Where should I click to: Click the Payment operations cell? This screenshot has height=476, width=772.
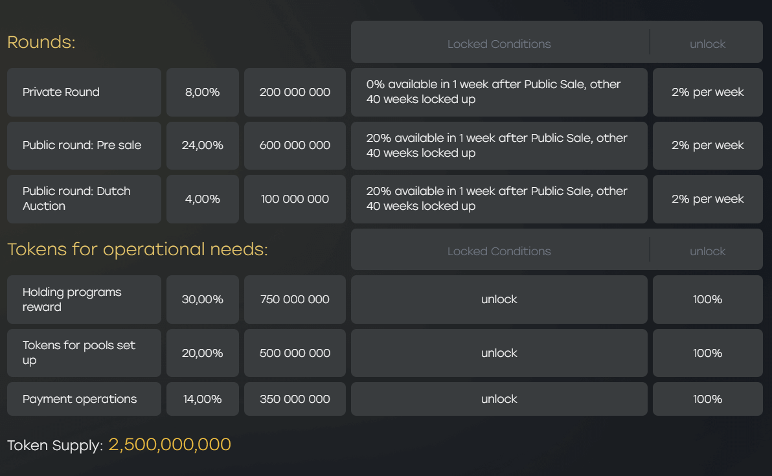point(84,399)
